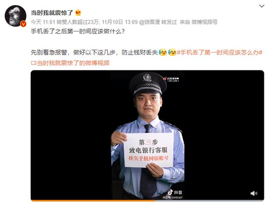Click the poster's profile avatar
This screenshot has height=207, width=272.
coord(15,16)
